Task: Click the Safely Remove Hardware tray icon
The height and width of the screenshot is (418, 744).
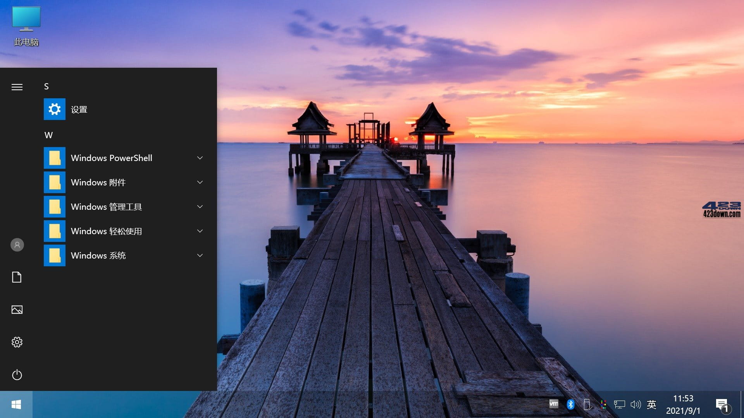Action: click(587, 405)
